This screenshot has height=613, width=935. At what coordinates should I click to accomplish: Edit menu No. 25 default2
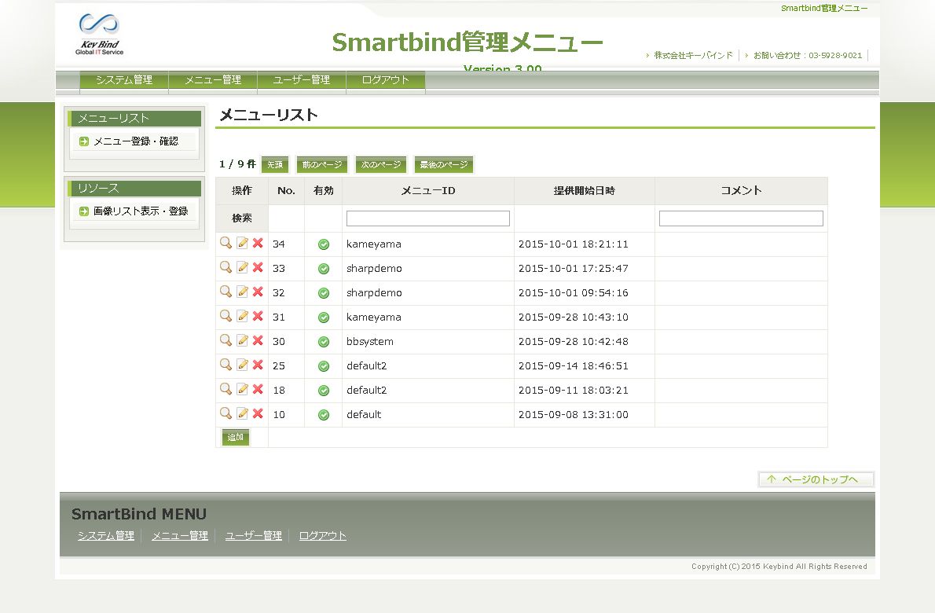click(242, 365)
